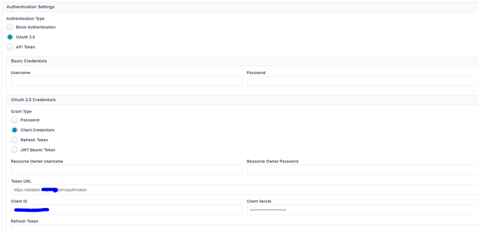This screenshot has width=478, height=230.
Task: Collapse the OAuth 2.0 Credentials section header
Action: (33, 100)
